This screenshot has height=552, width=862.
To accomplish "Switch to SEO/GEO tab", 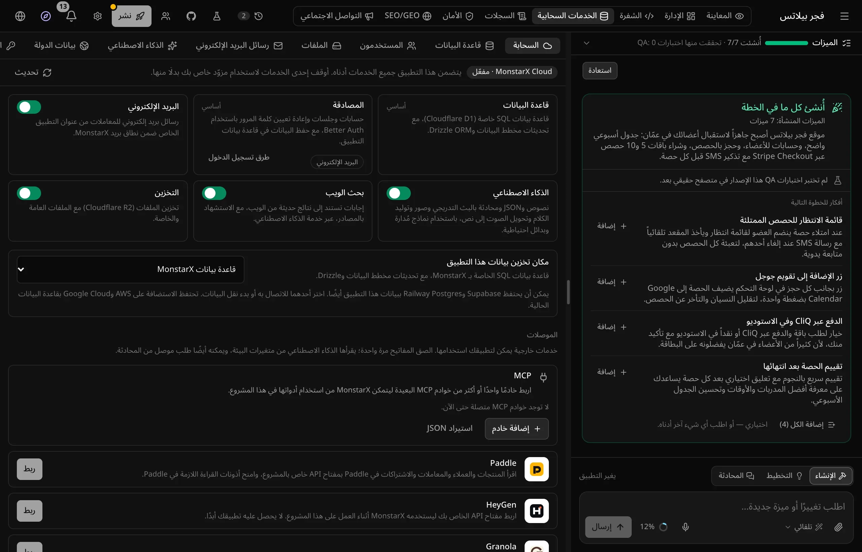I will [x=408, y=16].
